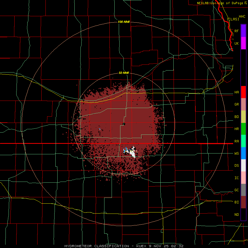Click the 'RF' legend label
248x248 pixels.
coord(236,31)
